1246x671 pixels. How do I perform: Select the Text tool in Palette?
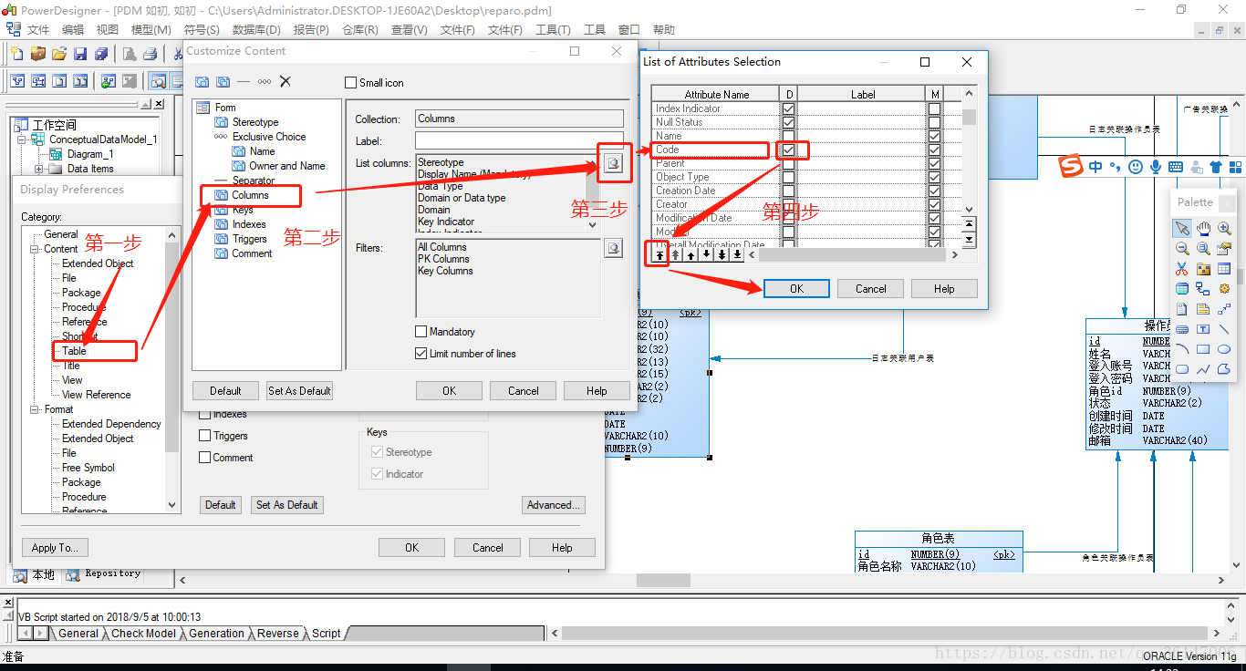tap(1203, 329)
